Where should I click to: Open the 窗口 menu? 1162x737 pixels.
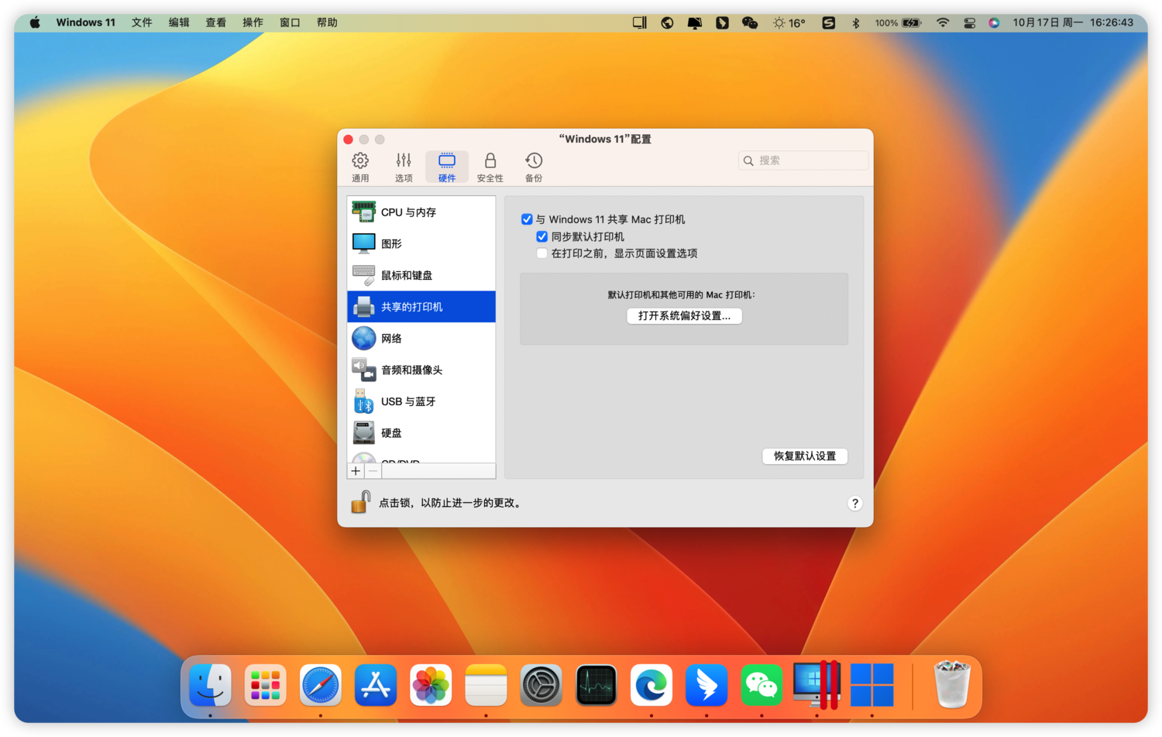[x=290, y=22]
